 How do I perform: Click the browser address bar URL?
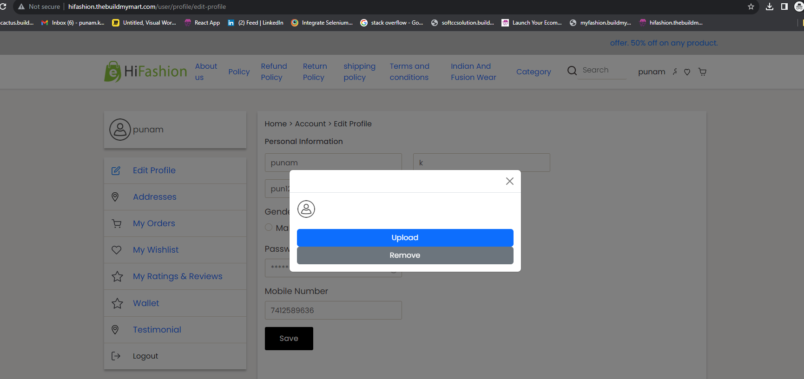(147, 7)
